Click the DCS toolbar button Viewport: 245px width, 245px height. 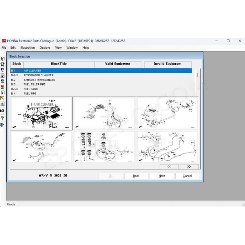pos(2,111)
